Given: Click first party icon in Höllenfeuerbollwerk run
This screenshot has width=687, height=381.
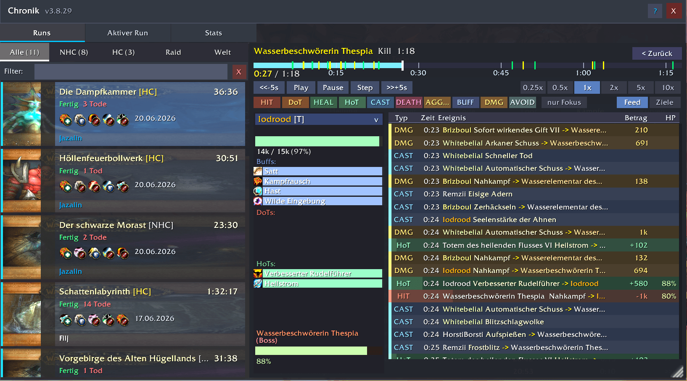Looking at the screenshot, I should 66,186.
